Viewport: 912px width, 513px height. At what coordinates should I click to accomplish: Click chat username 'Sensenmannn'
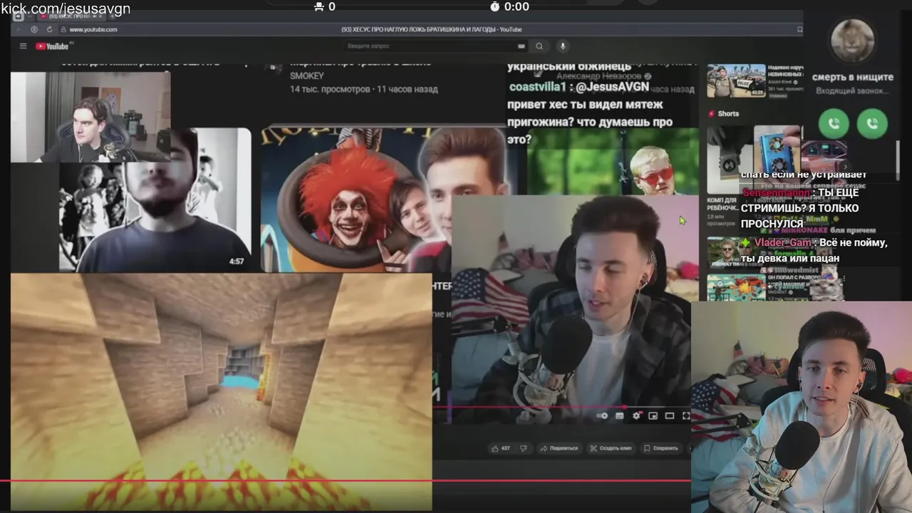[x=776, y=192]
